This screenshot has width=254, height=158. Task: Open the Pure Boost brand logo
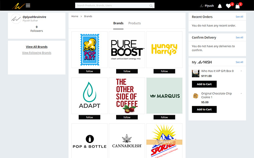click(127, 50)
